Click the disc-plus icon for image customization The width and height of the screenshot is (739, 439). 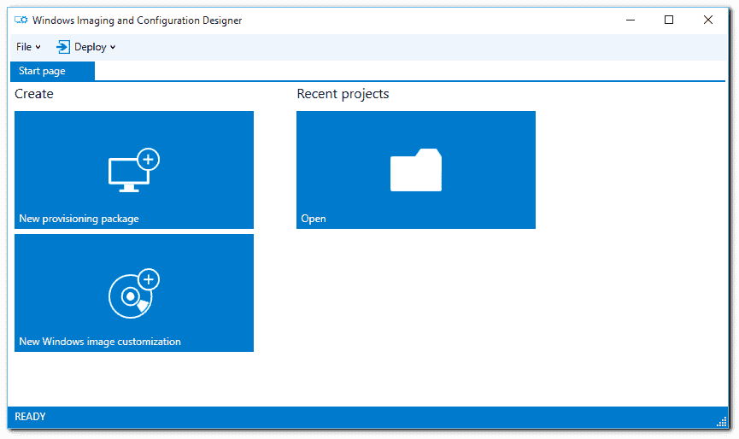(x=134, y=294)
